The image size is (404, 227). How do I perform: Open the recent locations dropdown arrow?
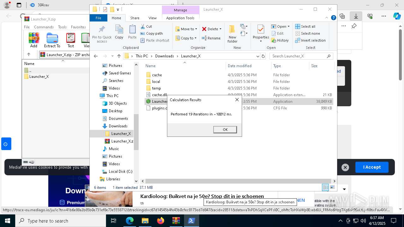[x=112, y=56]
